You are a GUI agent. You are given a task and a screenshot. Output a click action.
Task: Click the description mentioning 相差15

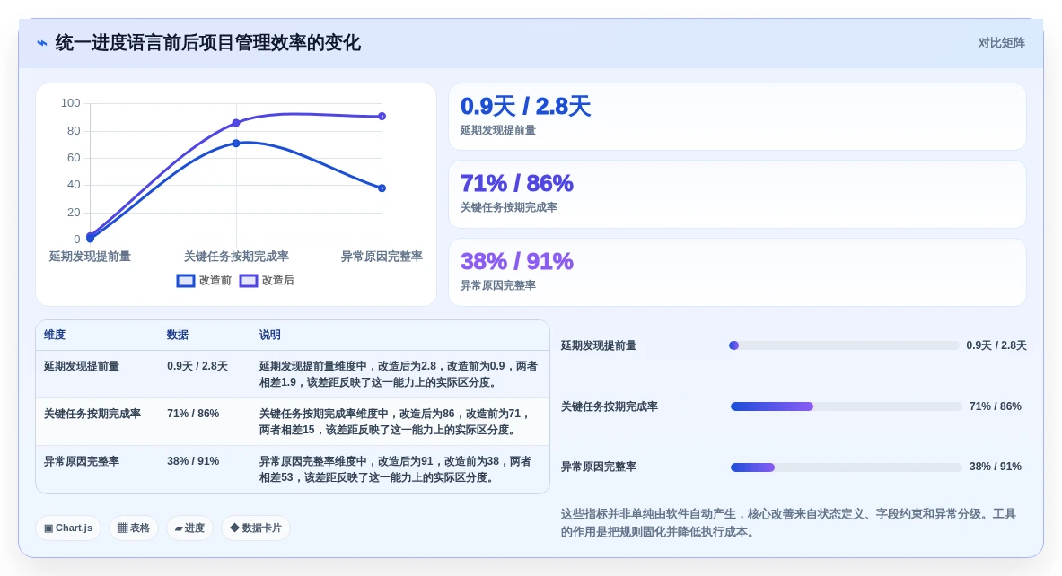pos(396,422)
